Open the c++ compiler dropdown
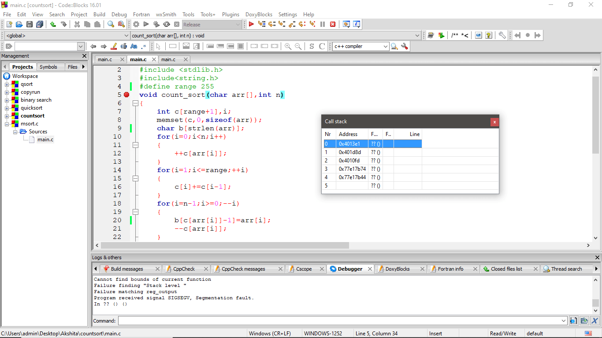This screenshot has height=338, width=602. (x=386, y=46)
